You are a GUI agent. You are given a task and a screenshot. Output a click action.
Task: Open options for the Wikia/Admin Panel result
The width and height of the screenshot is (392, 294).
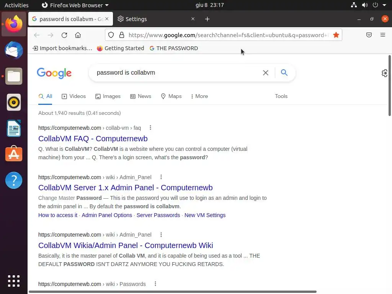click(x=161, y=235)
